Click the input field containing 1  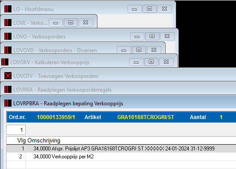pos(16,130)
